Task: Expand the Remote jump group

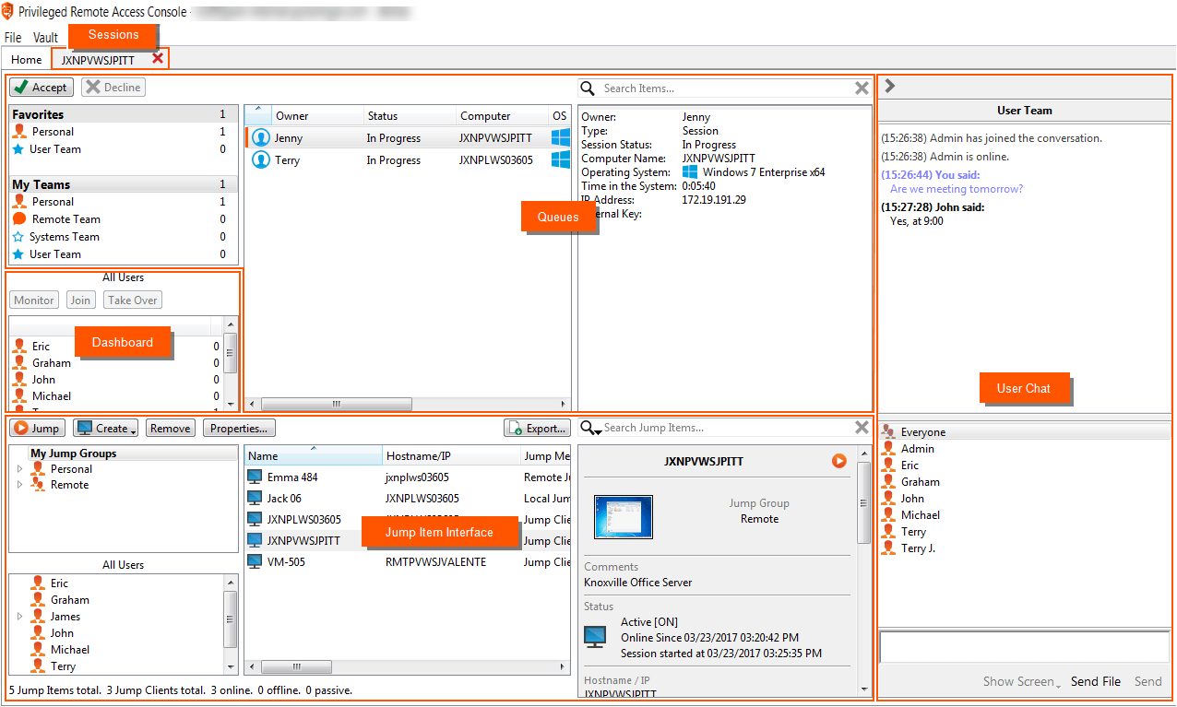Action: [20, 485]
